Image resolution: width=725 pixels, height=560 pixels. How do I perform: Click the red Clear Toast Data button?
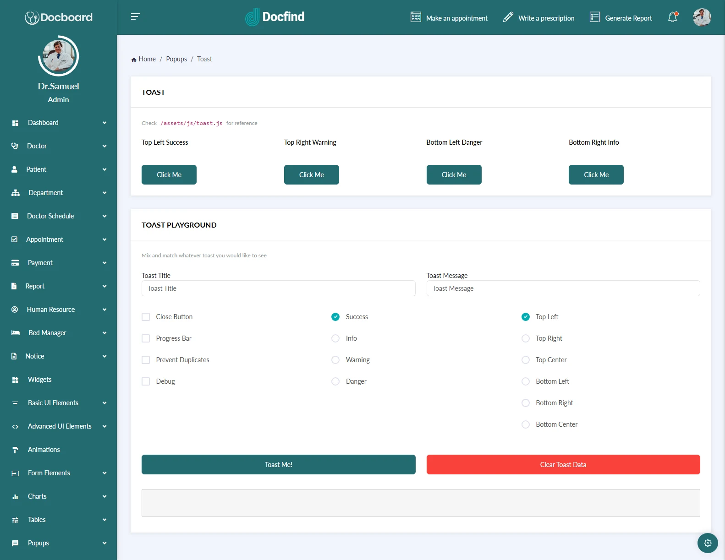[563, 464]
